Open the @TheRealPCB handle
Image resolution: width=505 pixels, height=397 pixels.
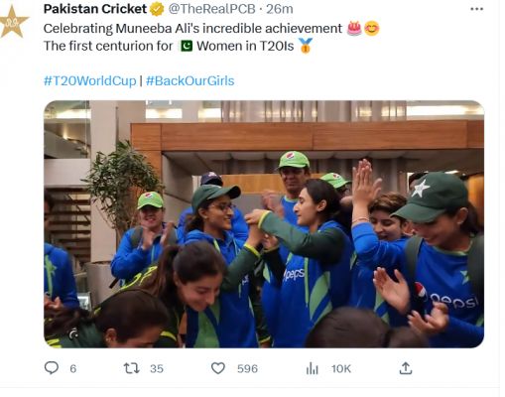(x=211, y=9)
